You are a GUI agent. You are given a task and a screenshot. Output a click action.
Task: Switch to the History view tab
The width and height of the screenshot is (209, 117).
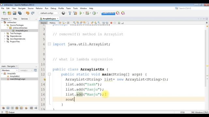52,23
